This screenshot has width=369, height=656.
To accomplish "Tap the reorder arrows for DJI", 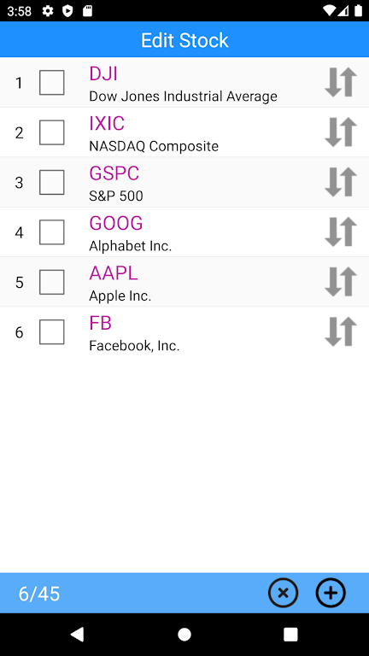I will coord(341,82).
